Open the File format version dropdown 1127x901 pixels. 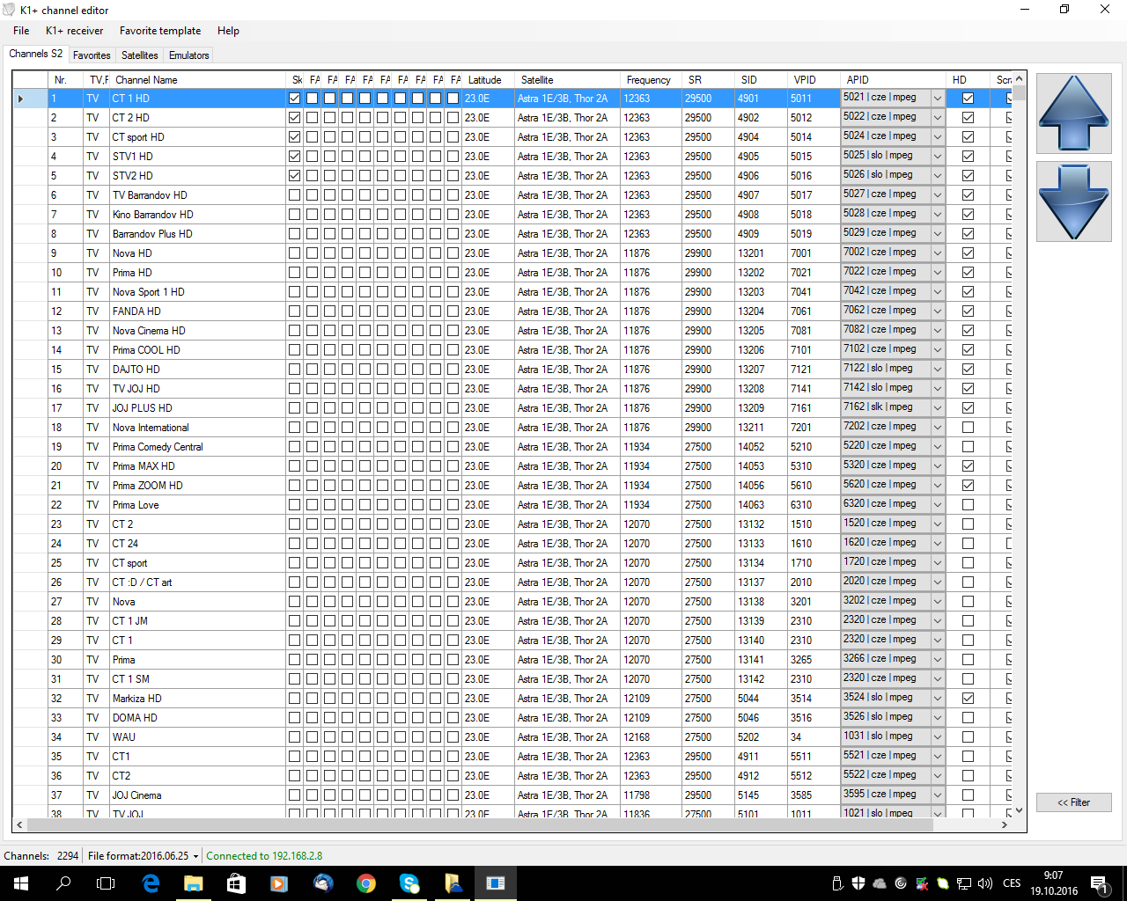[x=195, y=856]
